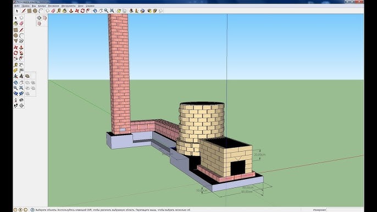Activate the Axes tool
Viewport: 377px width, 212px height.
click(x=15, y=76)
